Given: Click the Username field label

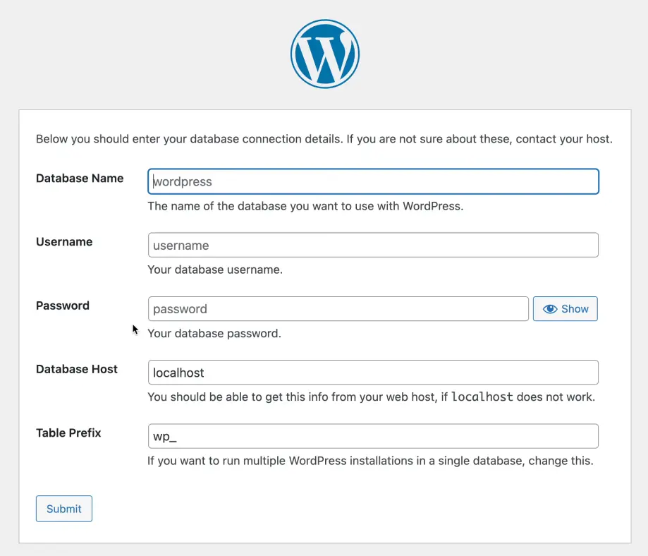Looking at the screenshot, I should tap(64, 242).
